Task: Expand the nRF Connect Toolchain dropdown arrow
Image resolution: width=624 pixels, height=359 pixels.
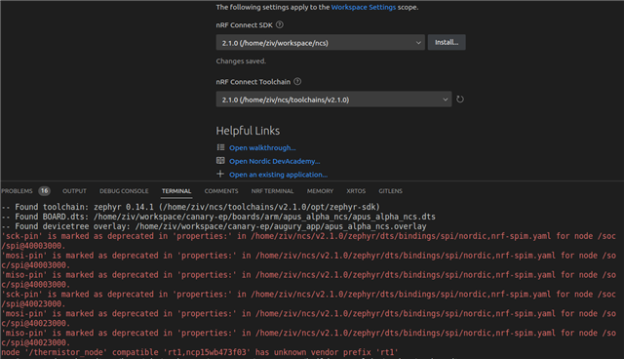Action: pos(445,100)
